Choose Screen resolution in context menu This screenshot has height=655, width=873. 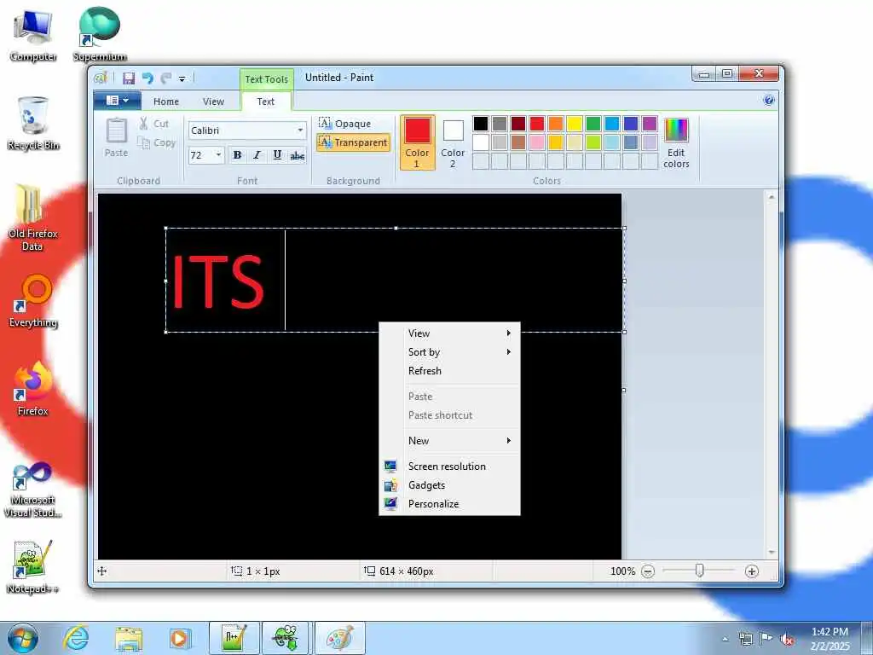point(450,467)
